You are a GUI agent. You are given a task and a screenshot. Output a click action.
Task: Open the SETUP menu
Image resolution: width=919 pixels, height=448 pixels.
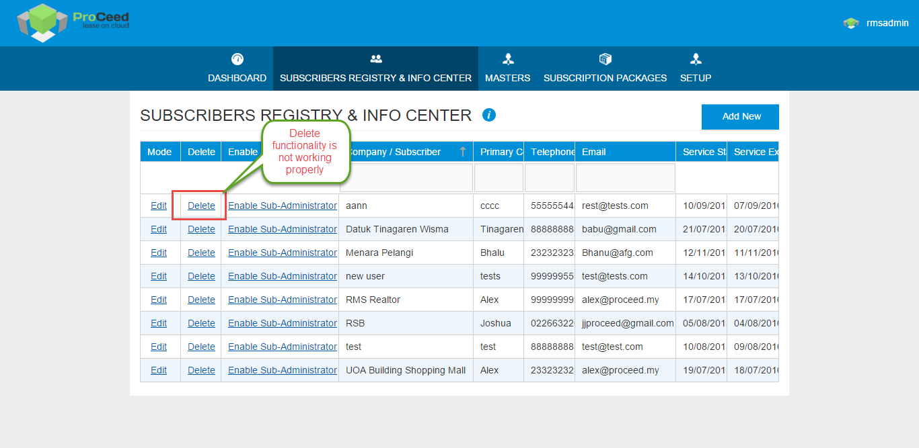pyautogui.click(x=696, y=78)
